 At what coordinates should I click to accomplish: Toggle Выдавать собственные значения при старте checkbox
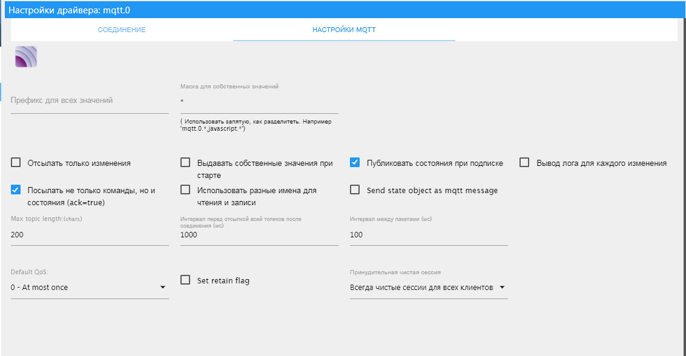click(x=186, y=163)
